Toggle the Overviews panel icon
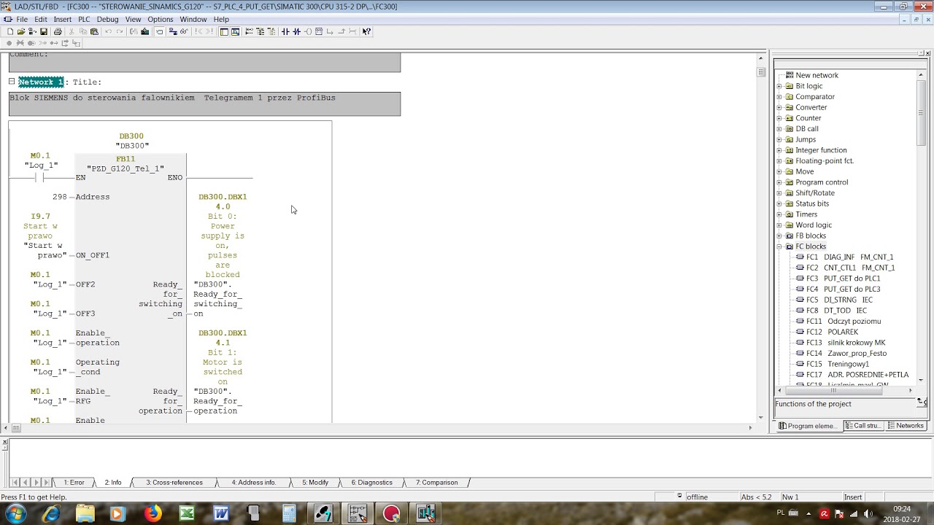The image size is (934, 525). point(224,31)
